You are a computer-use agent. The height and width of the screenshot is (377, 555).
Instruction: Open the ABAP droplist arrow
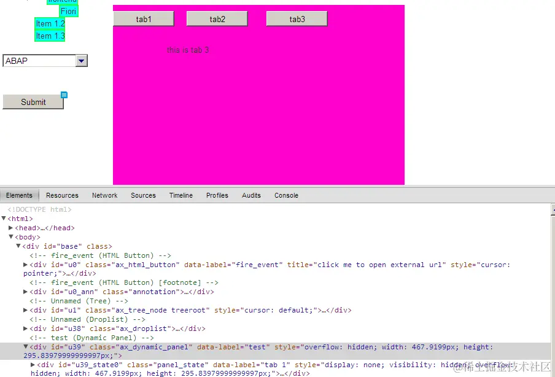tap(82, 61)
